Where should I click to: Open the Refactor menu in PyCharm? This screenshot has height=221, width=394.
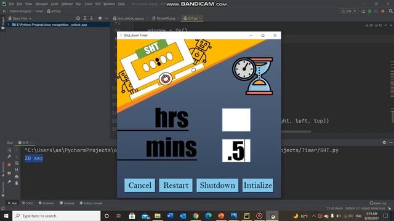pos(67,4)
